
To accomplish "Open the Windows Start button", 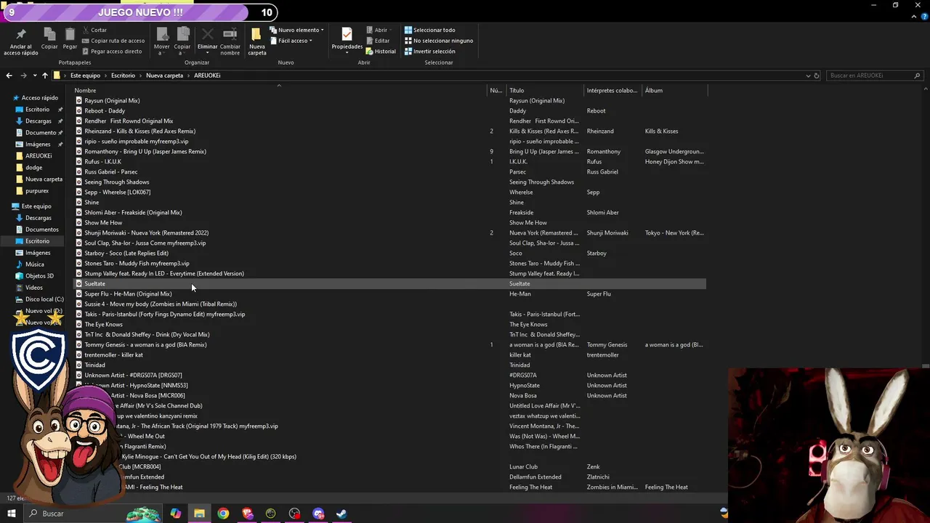I will click(x=12, y=514).
